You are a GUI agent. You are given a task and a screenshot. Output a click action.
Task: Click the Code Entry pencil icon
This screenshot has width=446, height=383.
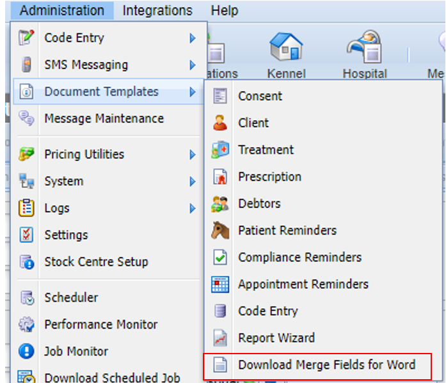(x=26, y=38)
